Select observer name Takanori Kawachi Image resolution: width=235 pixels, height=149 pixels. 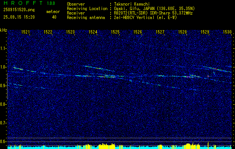(131, 4)
